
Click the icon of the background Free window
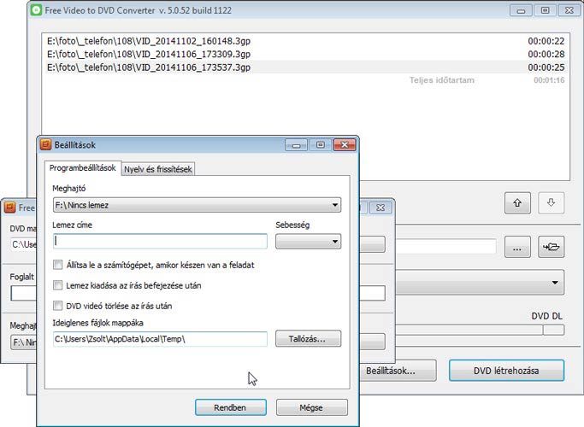click(x=10, y=208)
